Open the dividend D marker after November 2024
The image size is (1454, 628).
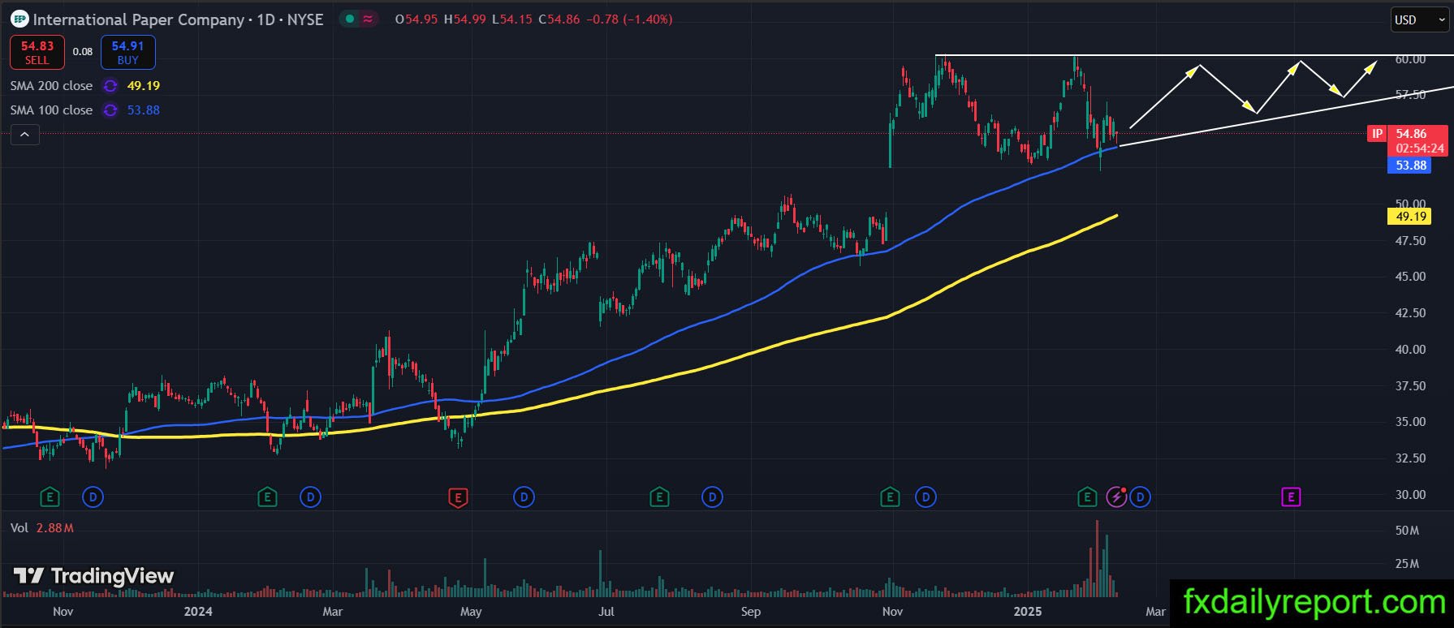click(925, 497)
